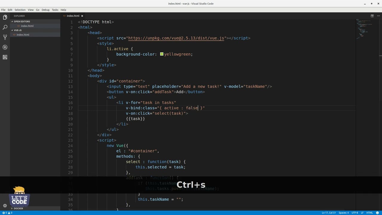
Task: Click the '<ul>' tag on line 15
Action: tap(112, 97)
